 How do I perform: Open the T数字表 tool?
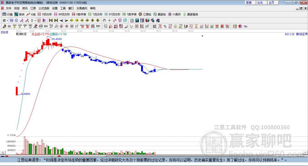tap(129, 14)
